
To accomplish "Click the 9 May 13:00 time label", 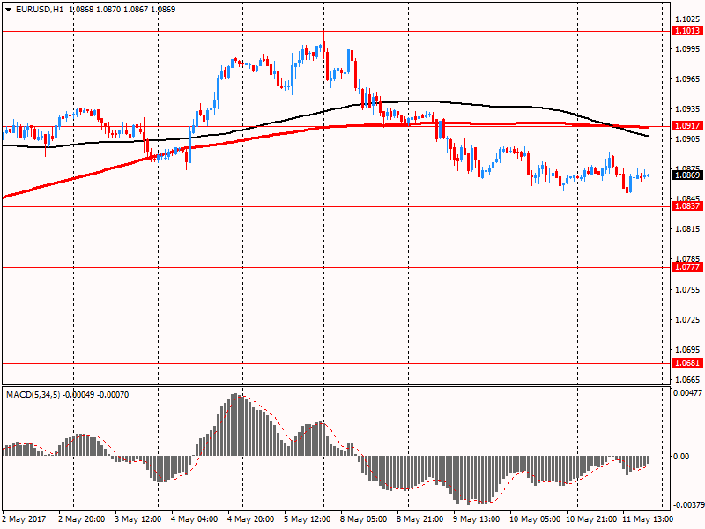I will (476, 519).
